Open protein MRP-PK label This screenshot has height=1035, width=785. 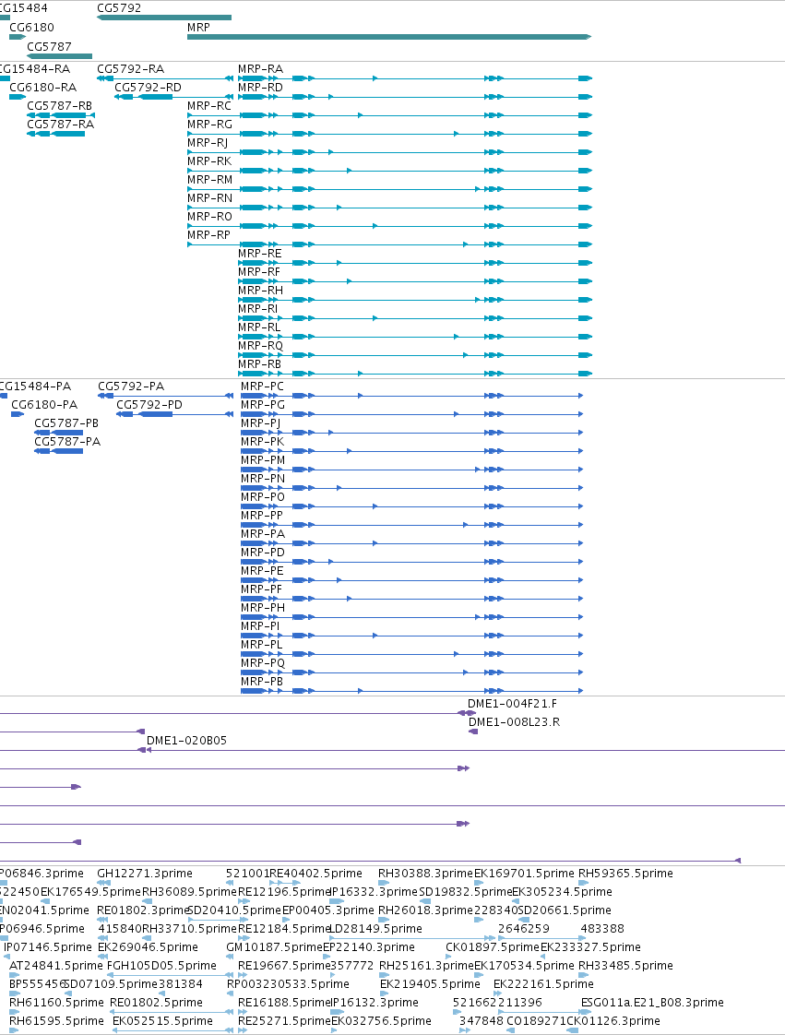[x=262, y=442]
